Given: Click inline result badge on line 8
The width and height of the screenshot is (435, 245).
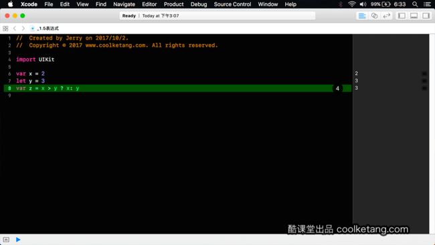Looking at the screenshot, I should (337, 88).
